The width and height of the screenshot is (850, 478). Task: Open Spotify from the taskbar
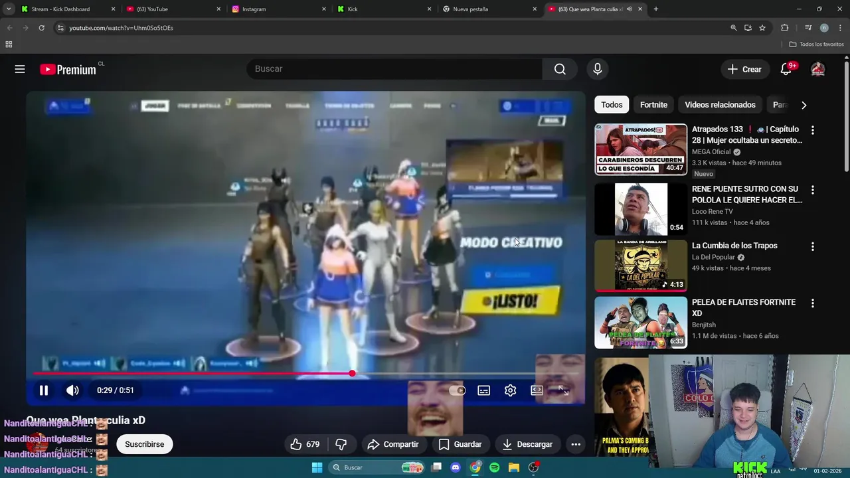point(494,467)
